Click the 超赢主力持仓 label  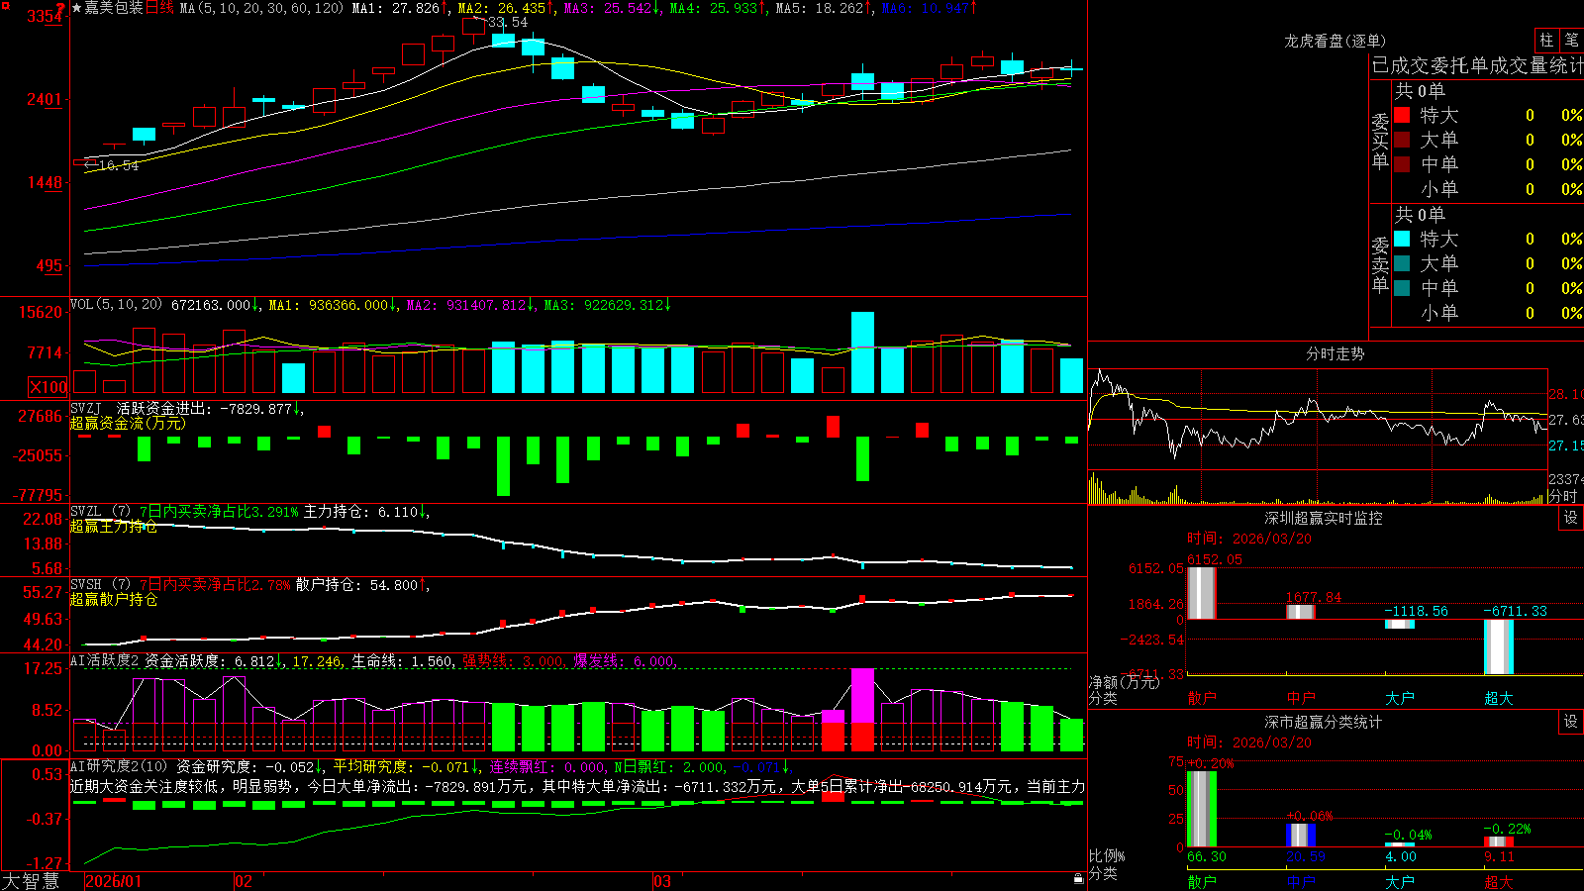click(114, 526)
